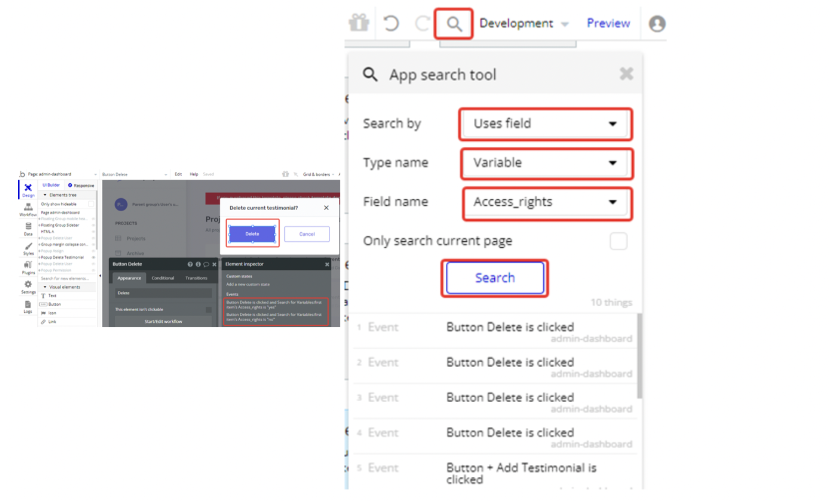Open the Search by dropdown
Screen dimensions: 836x501
pos(545,124)
